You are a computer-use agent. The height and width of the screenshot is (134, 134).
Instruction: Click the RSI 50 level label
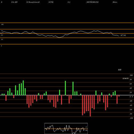coord(2,35)
